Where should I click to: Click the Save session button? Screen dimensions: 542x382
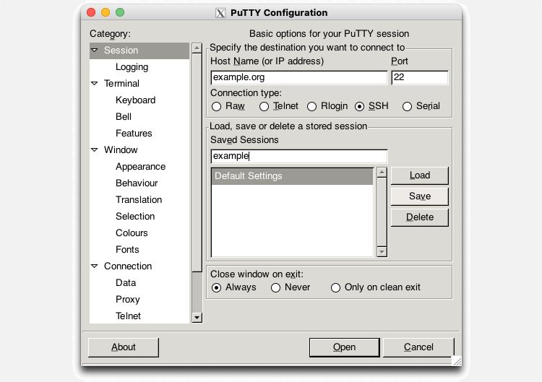419,196
